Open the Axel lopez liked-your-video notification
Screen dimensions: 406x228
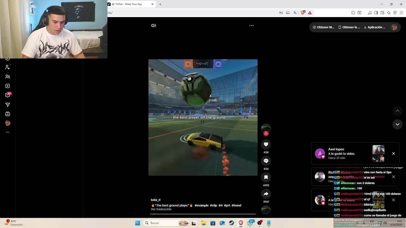(x=355, y=154)
